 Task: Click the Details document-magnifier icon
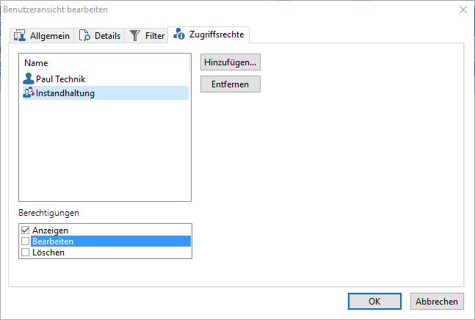tap(84, 35)
